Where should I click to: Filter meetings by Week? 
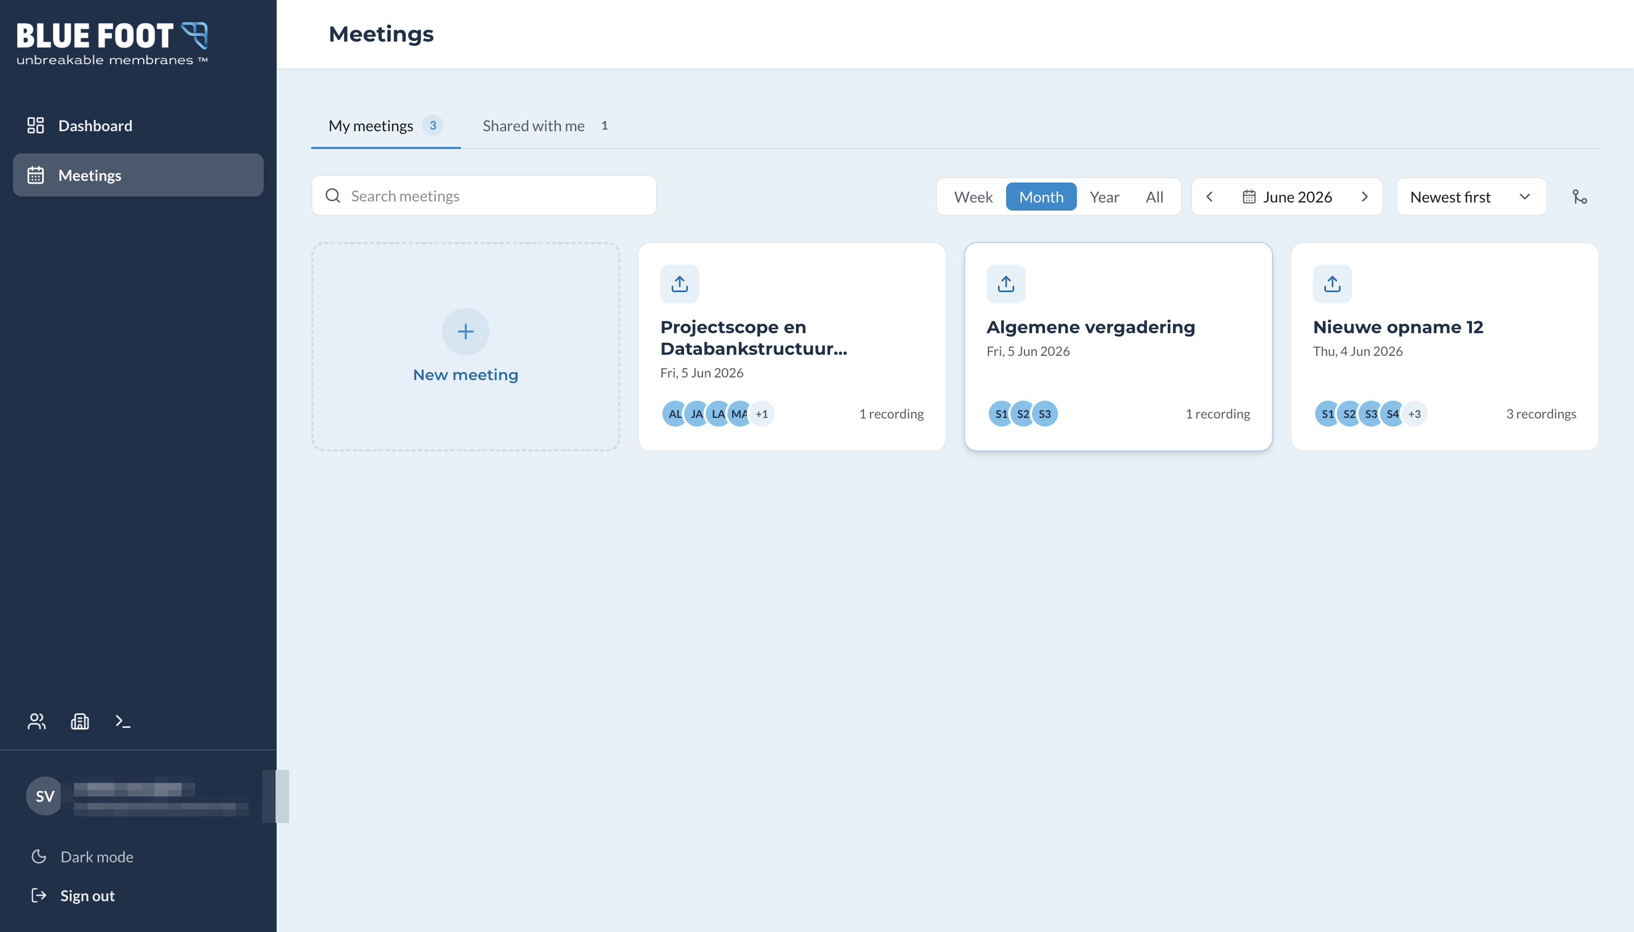[x=973, y=197]
